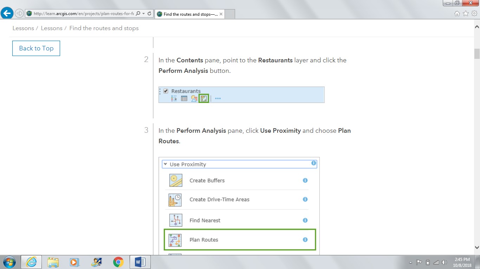Click the Change Style icon under Restaurants
Viewport: 480px width, 269px height.
click(x=194, y=98)
